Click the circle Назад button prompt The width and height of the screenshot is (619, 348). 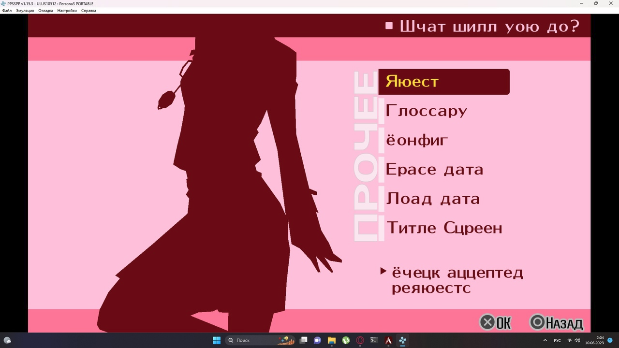point(557,322)
